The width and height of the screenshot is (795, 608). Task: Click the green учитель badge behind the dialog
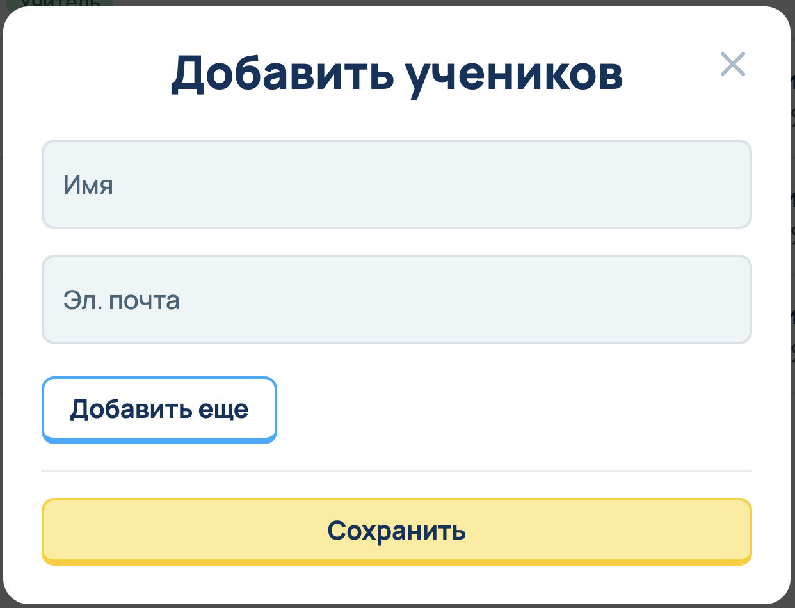(x=61, y=3)
